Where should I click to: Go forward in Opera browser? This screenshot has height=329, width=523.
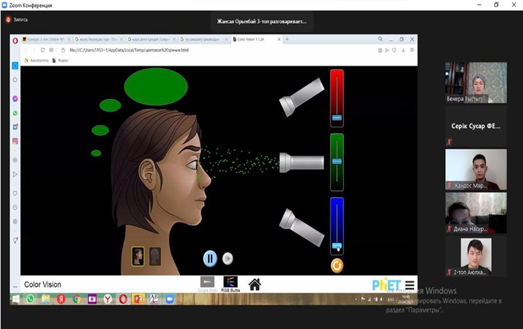click(34, 50)
